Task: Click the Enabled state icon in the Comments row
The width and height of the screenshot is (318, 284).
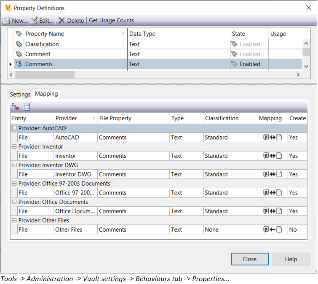Action: click(235, 64)
